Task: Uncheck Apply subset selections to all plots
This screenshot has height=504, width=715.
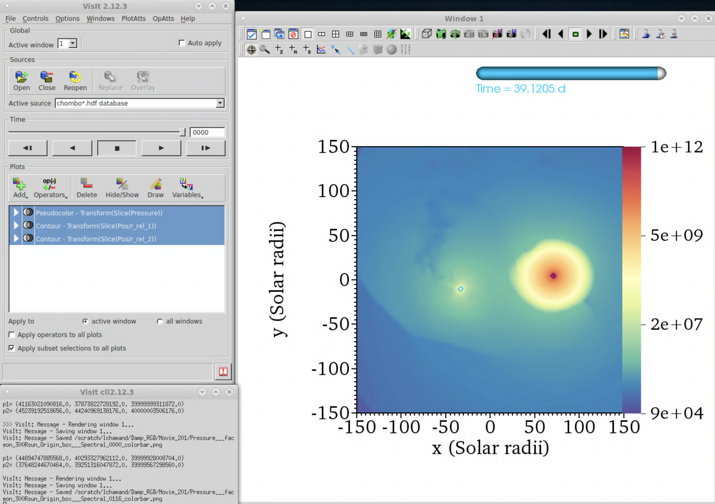Action: point(11,348)
